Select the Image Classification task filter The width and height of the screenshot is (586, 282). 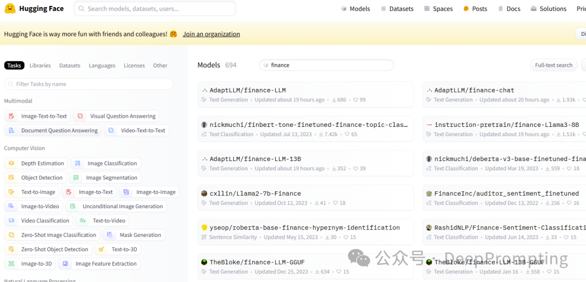[106, 163]
